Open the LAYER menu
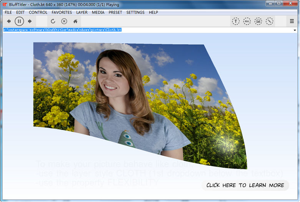The image size is (300, 202). click(x=82, y=12)
